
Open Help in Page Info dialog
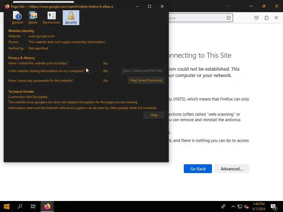(154, 115)
